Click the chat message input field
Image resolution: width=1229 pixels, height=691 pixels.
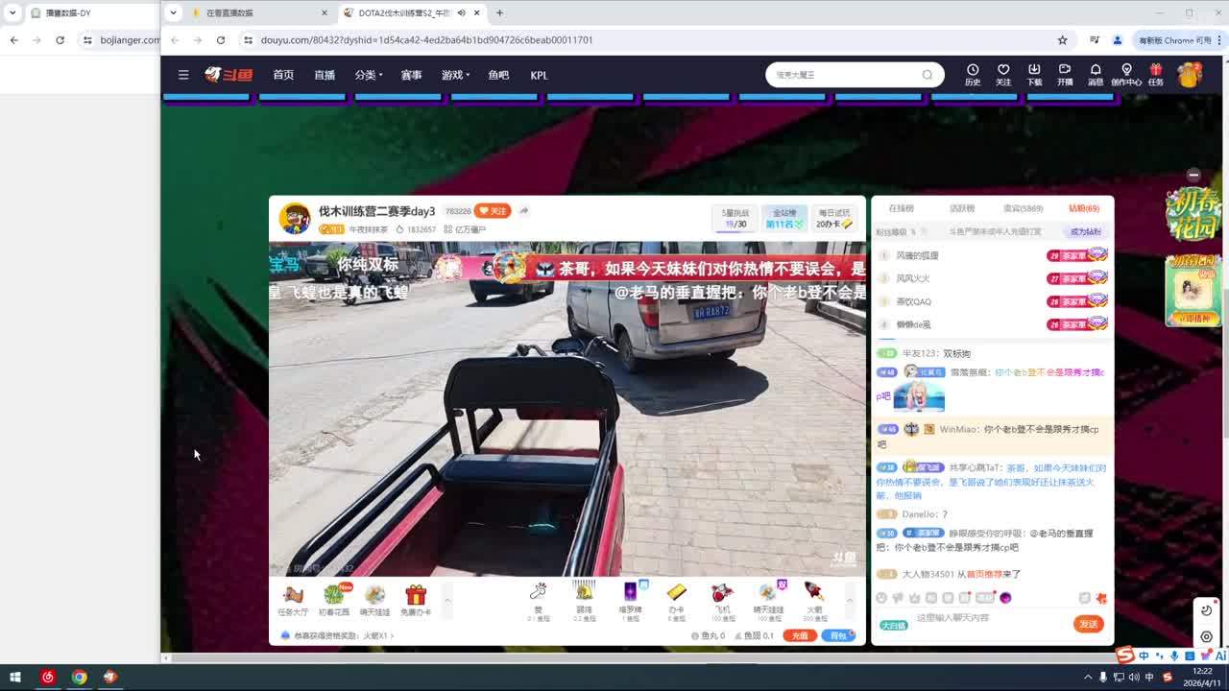[x=989, y=618]
